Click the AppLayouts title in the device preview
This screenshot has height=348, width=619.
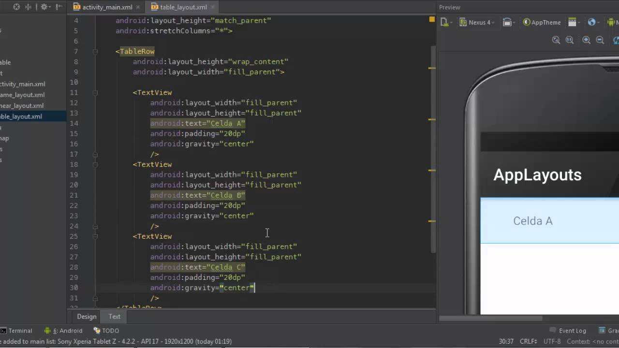[x=537, y=175]
